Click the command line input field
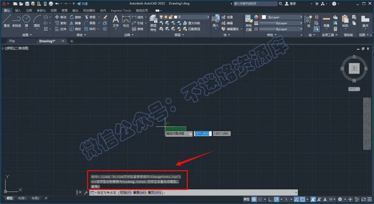 (194, 193)
